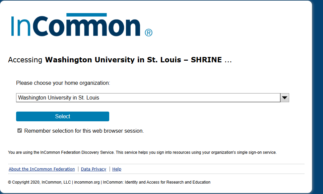323x194 pixels.
Task: Open the Data Privacy link
Action: [x=93, y=169]
